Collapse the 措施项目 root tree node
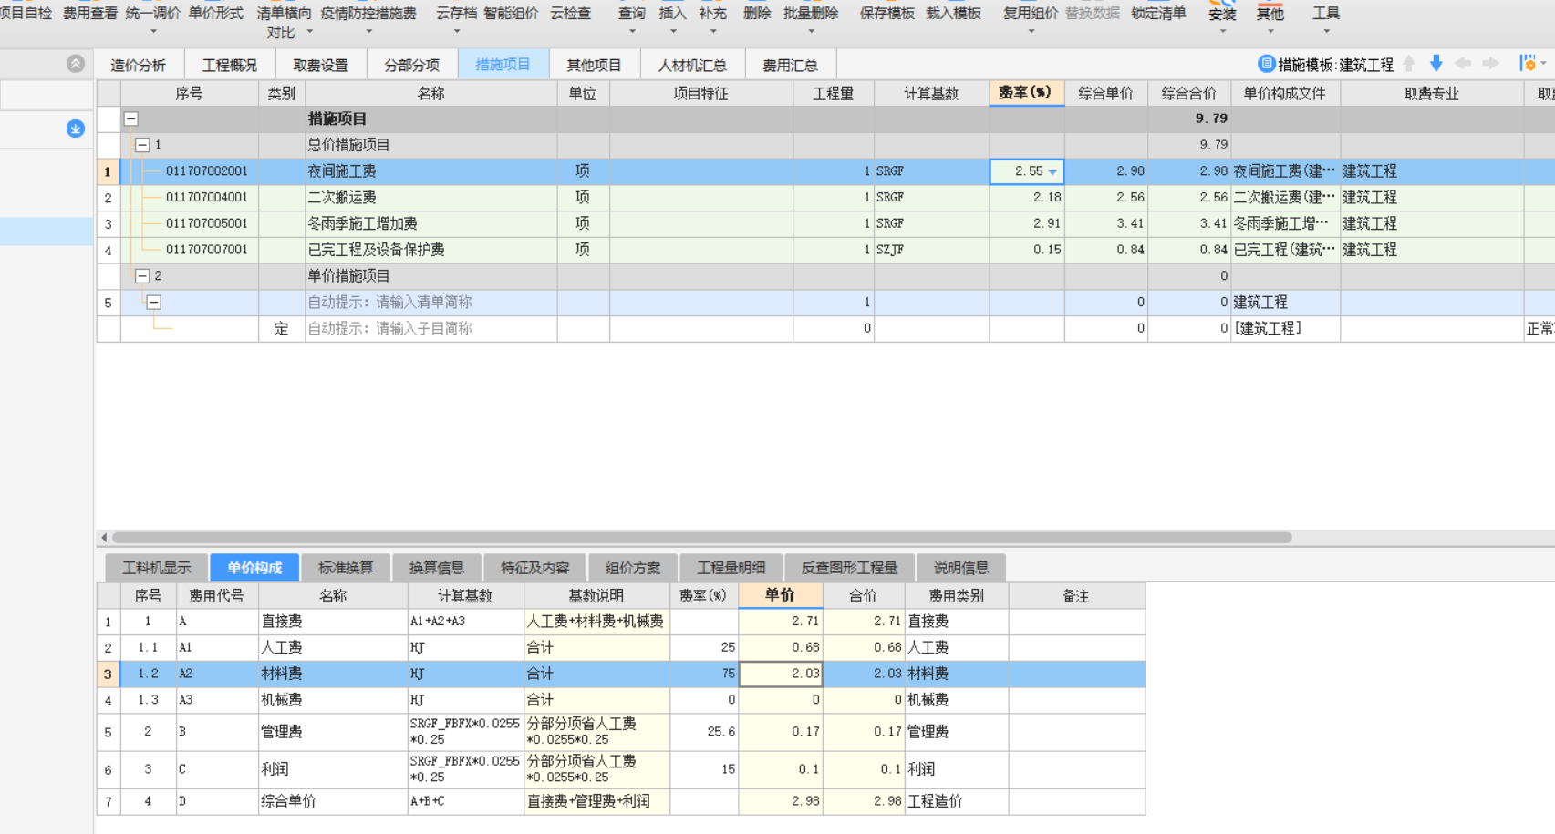The height and width of the screenshot is (834, 1555). pos(131,118)
